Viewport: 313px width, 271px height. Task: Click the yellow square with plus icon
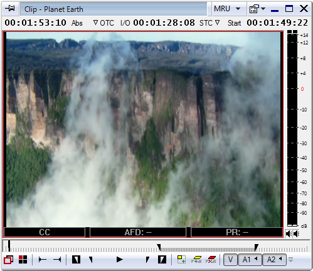[181, 259]
